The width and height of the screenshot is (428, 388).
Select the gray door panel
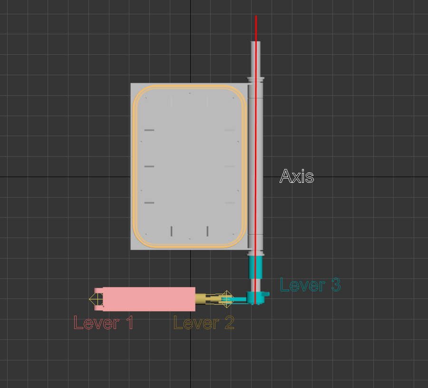click(189, 167)
